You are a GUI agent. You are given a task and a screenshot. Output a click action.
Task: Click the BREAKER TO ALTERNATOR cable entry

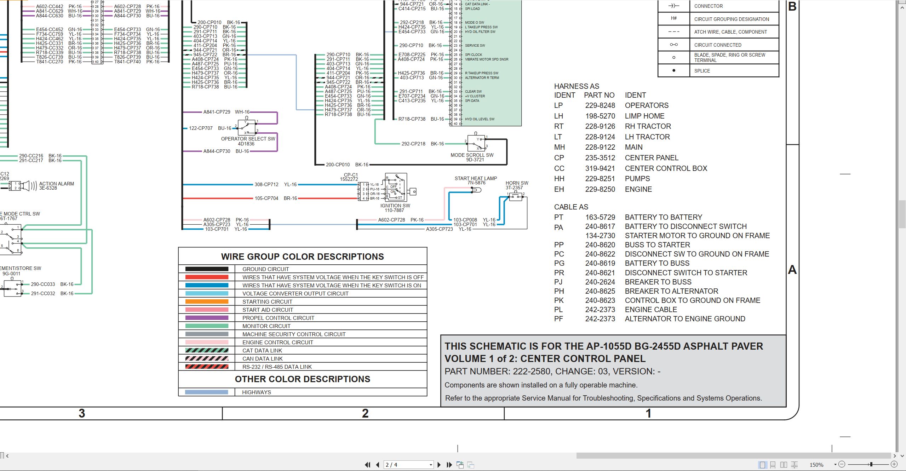pyautogui.click(x=672, y=291)
